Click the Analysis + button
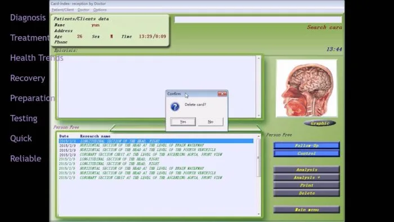The image size is (394, 222). [307, 177]
